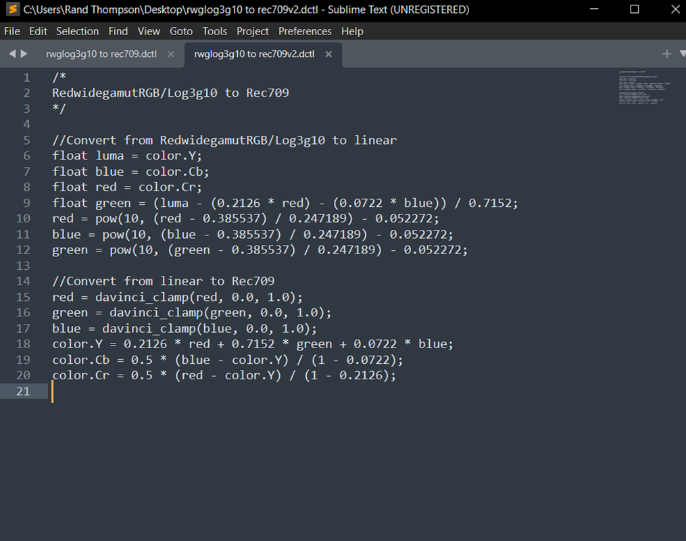686x541 pixels.
Task: Maximize the Sublime Text window
Action: [635, 9]
